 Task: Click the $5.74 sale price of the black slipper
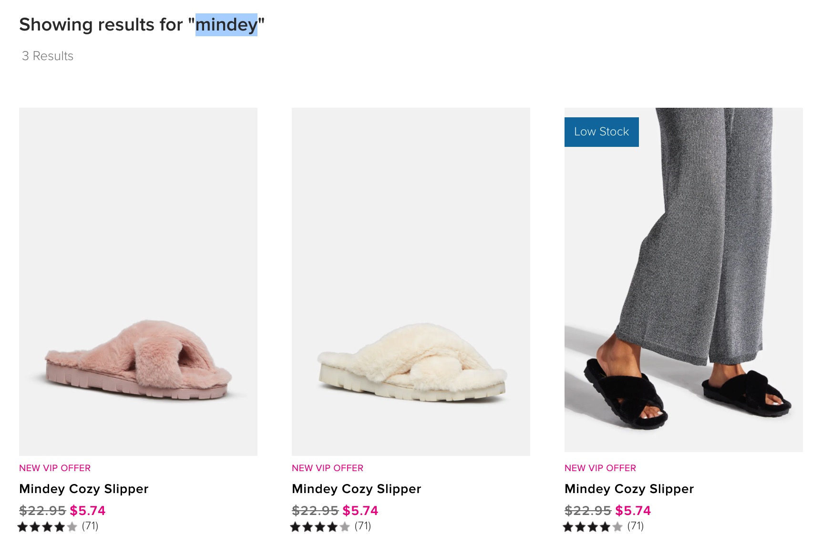(x=633, y=511)
